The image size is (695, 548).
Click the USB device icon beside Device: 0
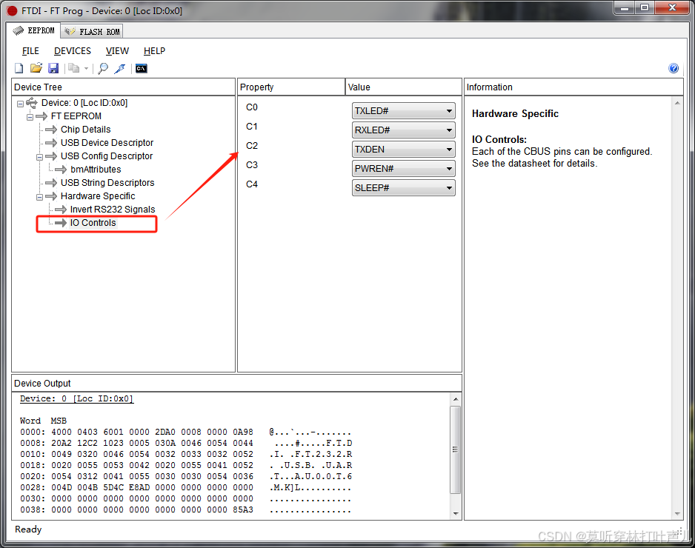click(x=31, y=103)
